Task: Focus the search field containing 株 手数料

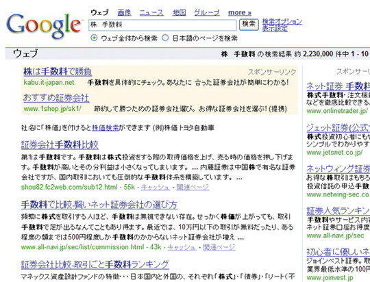Action: click(x=162, y=25)
